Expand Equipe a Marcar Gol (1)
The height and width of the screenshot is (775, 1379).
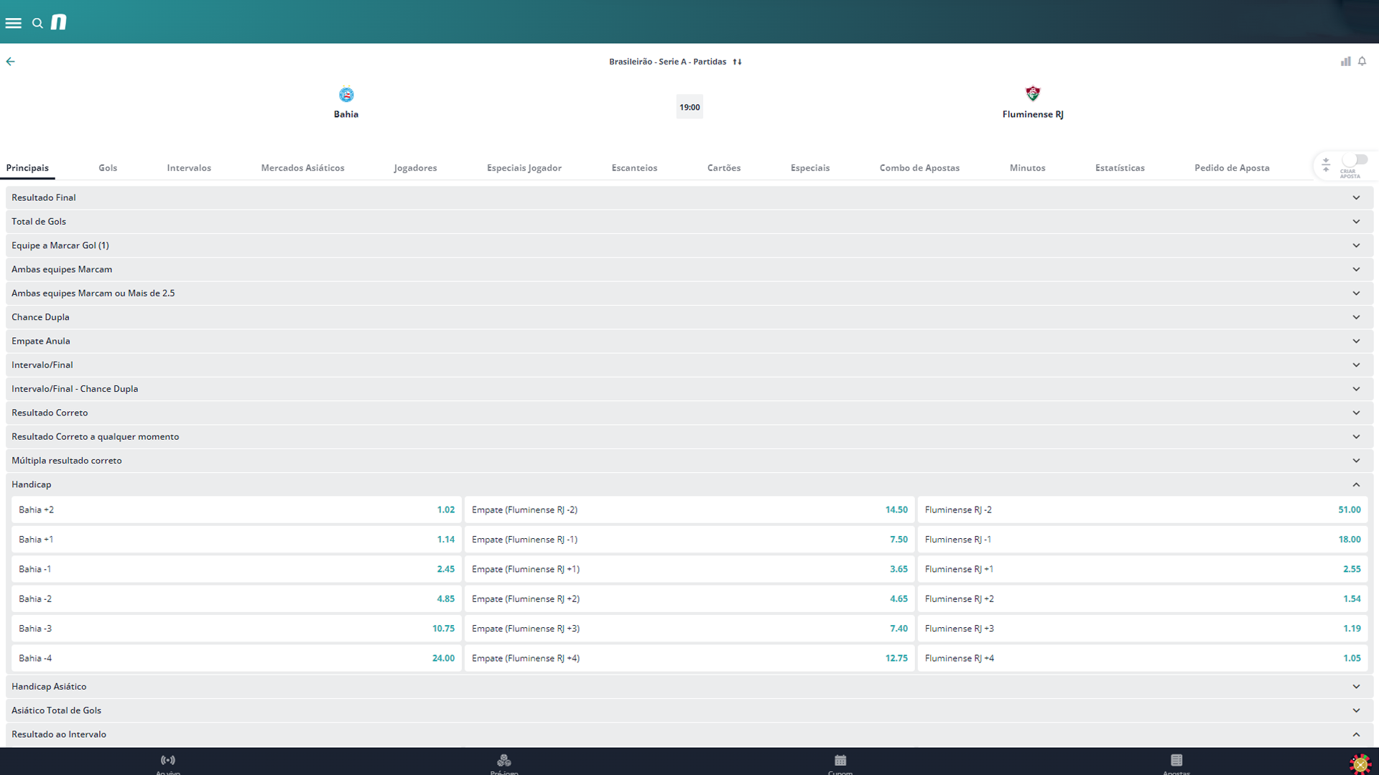click(689, 245)
